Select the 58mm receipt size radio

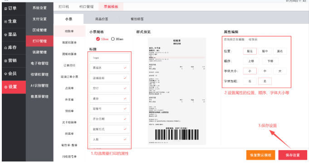pyautogui.click(x=98, y=39)
